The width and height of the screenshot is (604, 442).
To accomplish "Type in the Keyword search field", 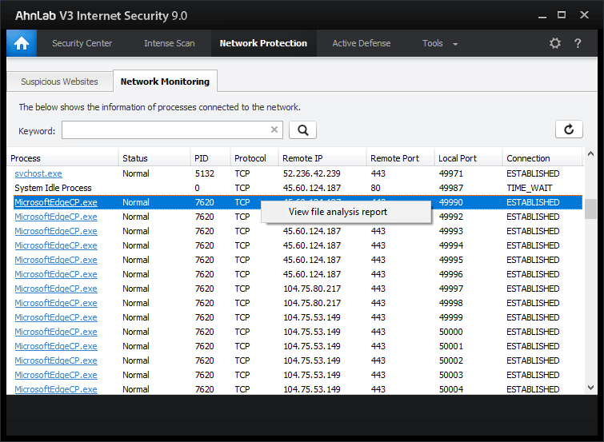I will pos(164,130).
